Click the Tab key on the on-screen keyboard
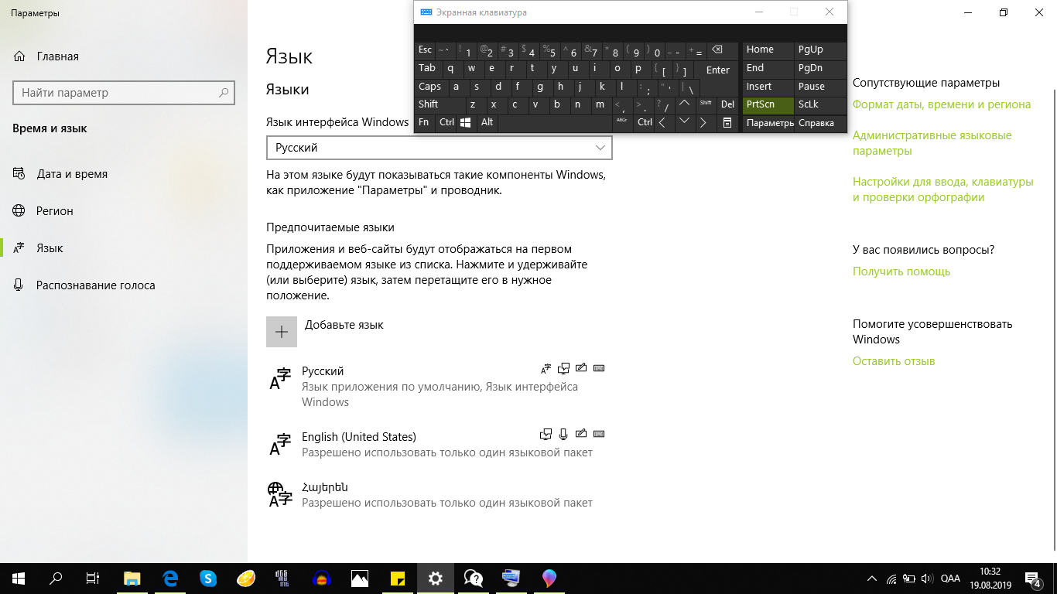The height and width of the screenshot is (594, 1057). [427, 68]
